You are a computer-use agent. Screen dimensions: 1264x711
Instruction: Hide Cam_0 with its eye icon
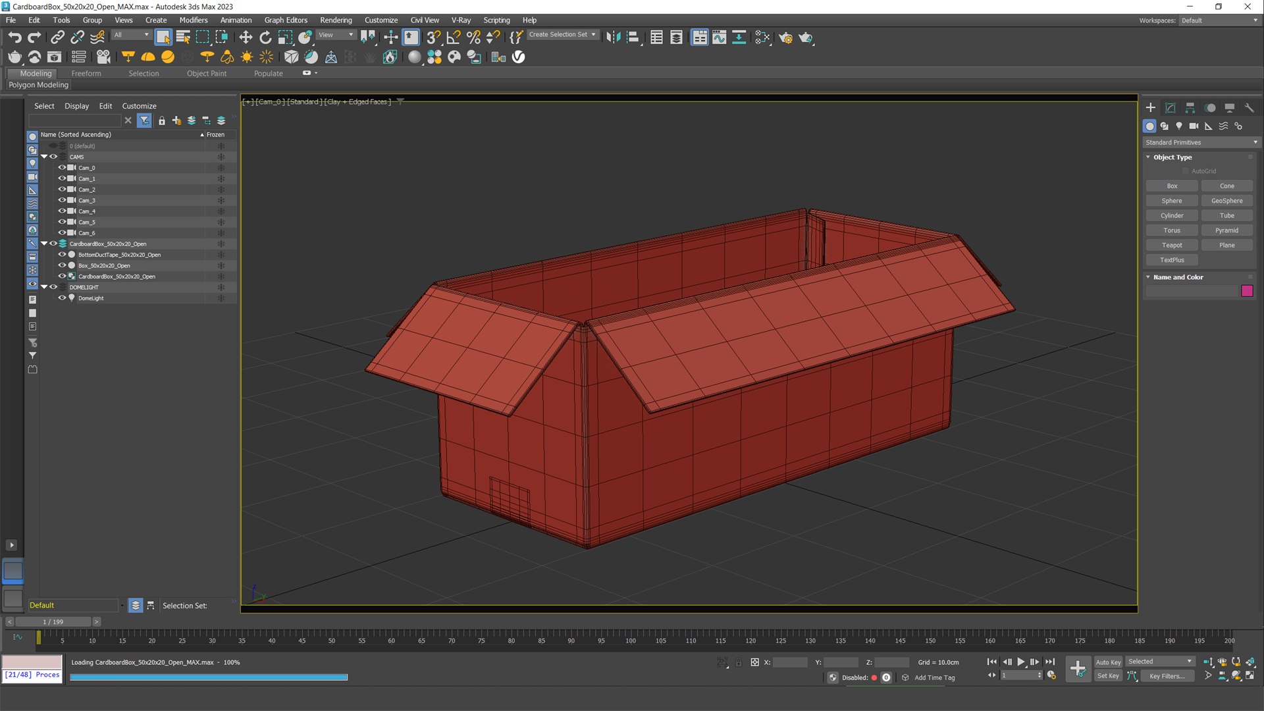coord(62,167)
